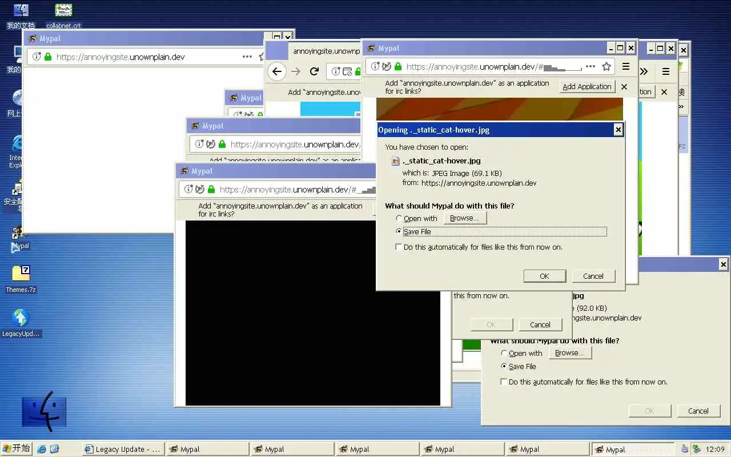Click the ._static_cat-hover.jpg file icon
The height and width of the screenshot is (457, 731).
pos(396,161)
